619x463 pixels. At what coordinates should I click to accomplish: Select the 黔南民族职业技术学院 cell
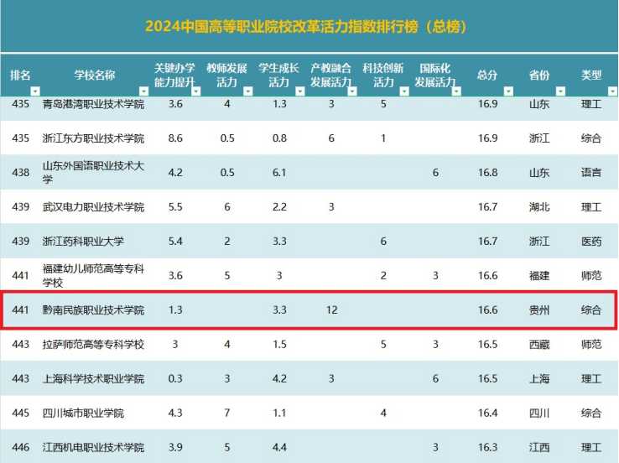coord(93,310)
